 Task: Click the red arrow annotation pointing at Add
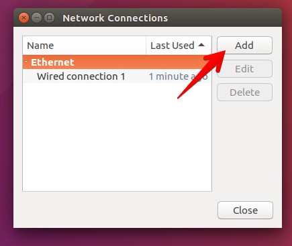pos(203,74)
